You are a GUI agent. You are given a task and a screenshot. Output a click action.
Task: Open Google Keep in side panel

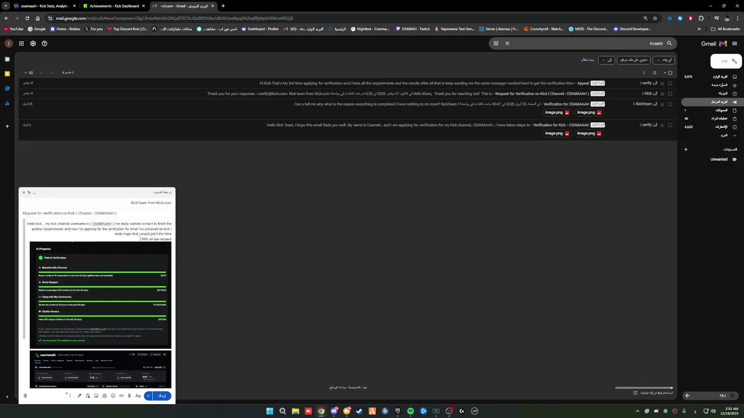tap(7, 74)
